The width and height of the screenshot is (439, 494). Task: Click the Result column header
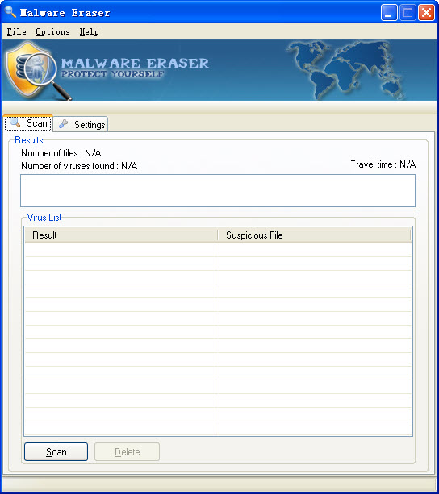121,235
